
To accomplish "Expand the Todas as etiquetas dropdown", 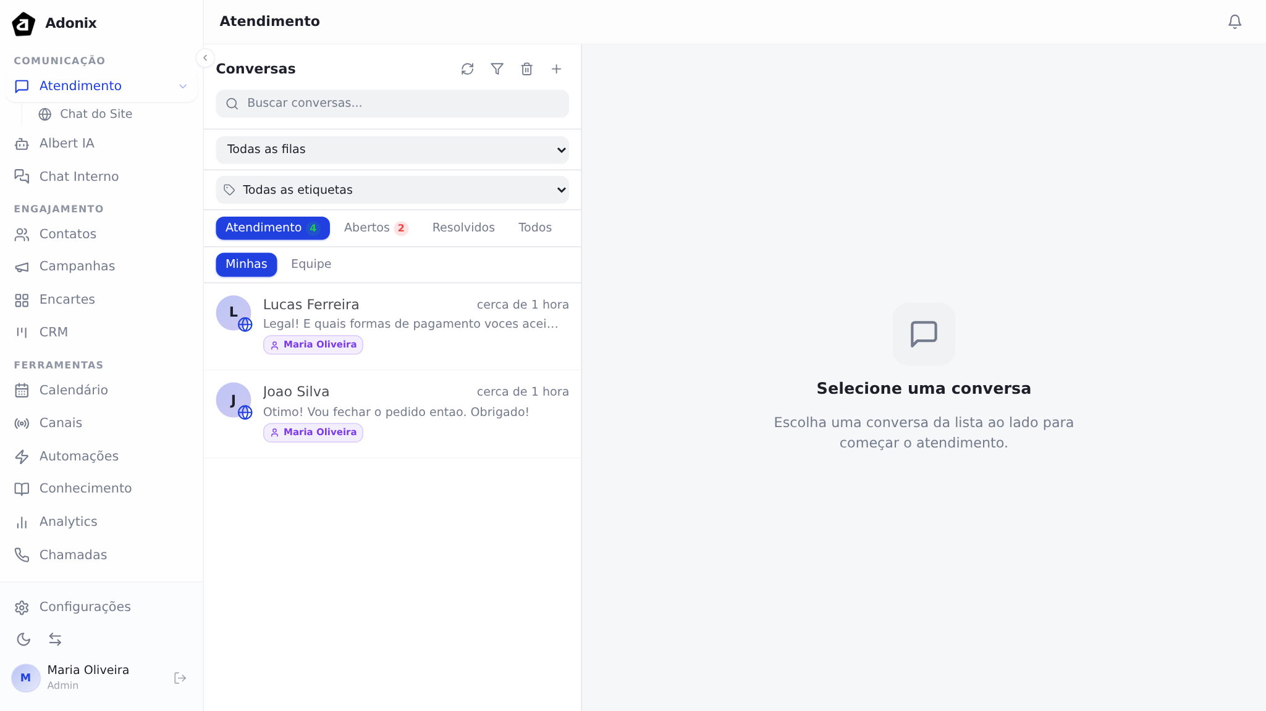I will (x=392, y=190).
